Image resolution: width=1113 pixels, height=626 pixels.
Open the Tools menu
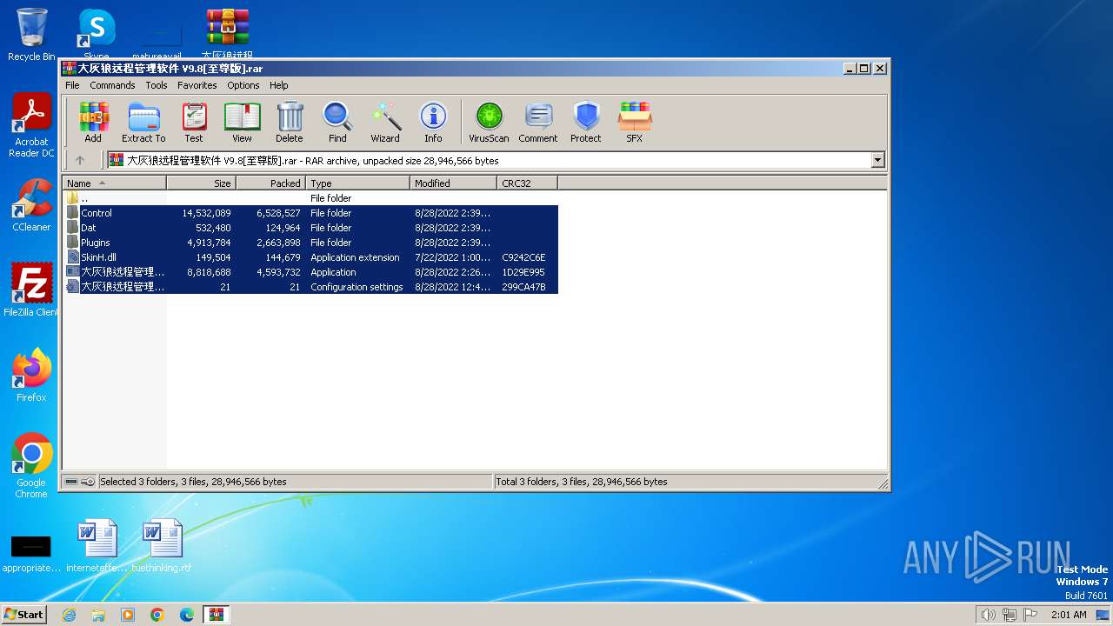[157, 85]
